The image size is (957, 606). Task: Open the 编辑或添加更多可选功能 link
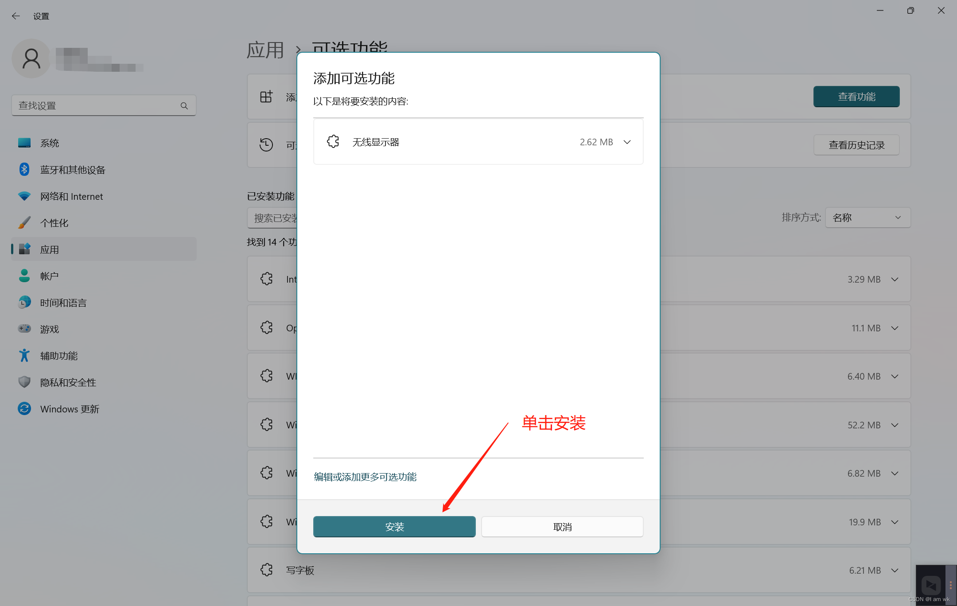(x=365, y=477)
